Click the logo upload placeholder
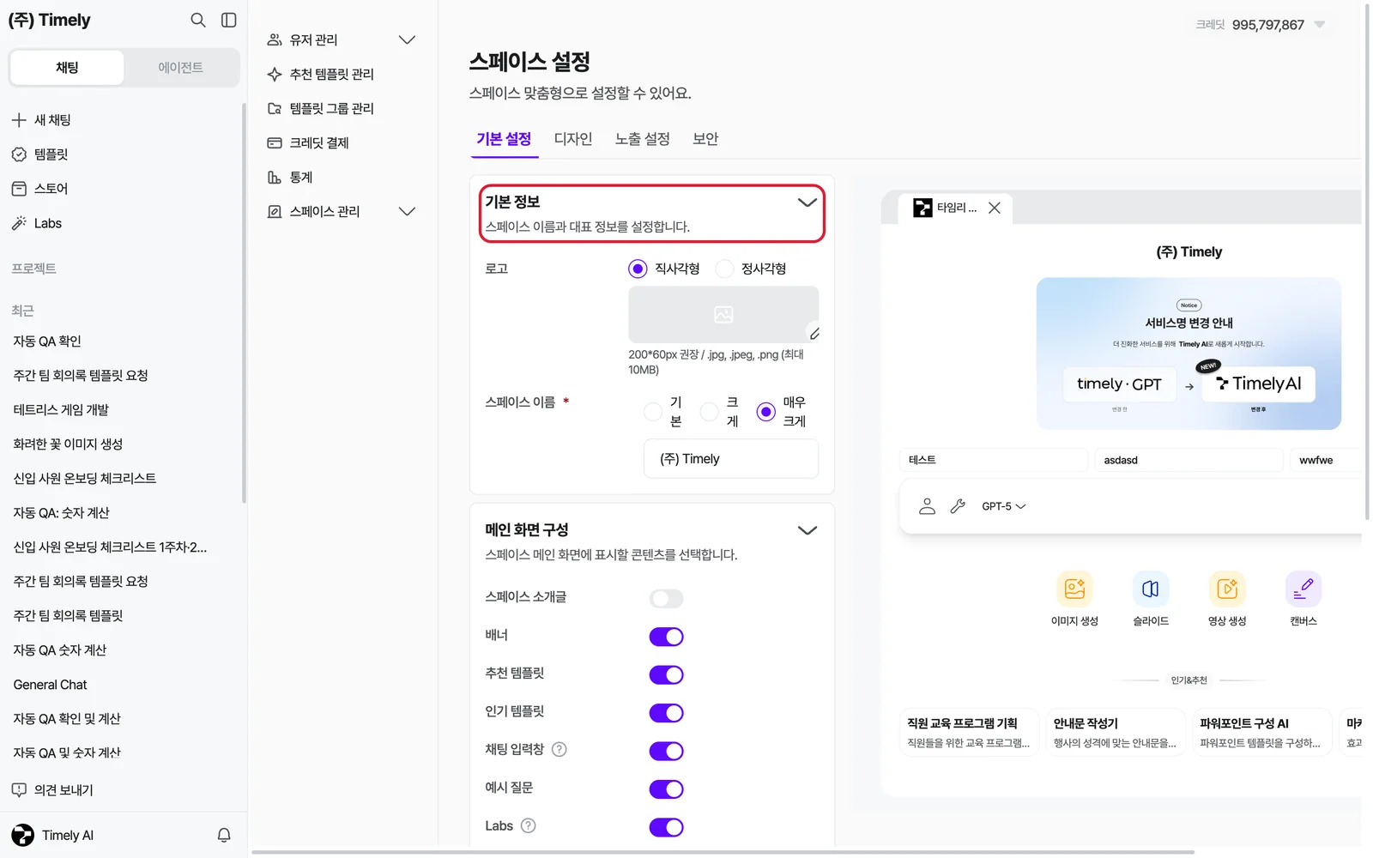This screenshot has height=858, width=1373. 723,315
